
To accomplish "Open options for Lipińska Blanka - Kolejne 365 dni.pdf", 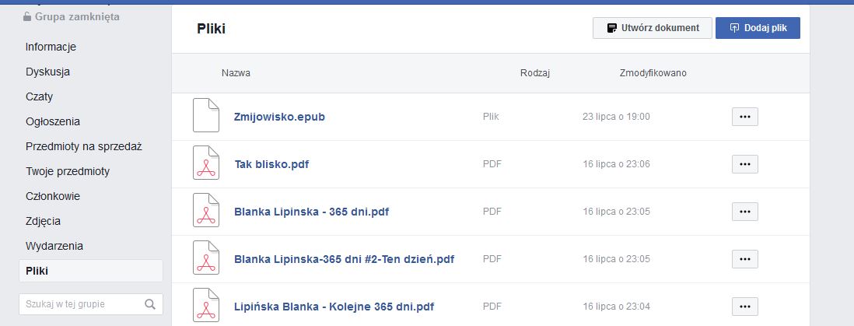I will tap(744, 307).
